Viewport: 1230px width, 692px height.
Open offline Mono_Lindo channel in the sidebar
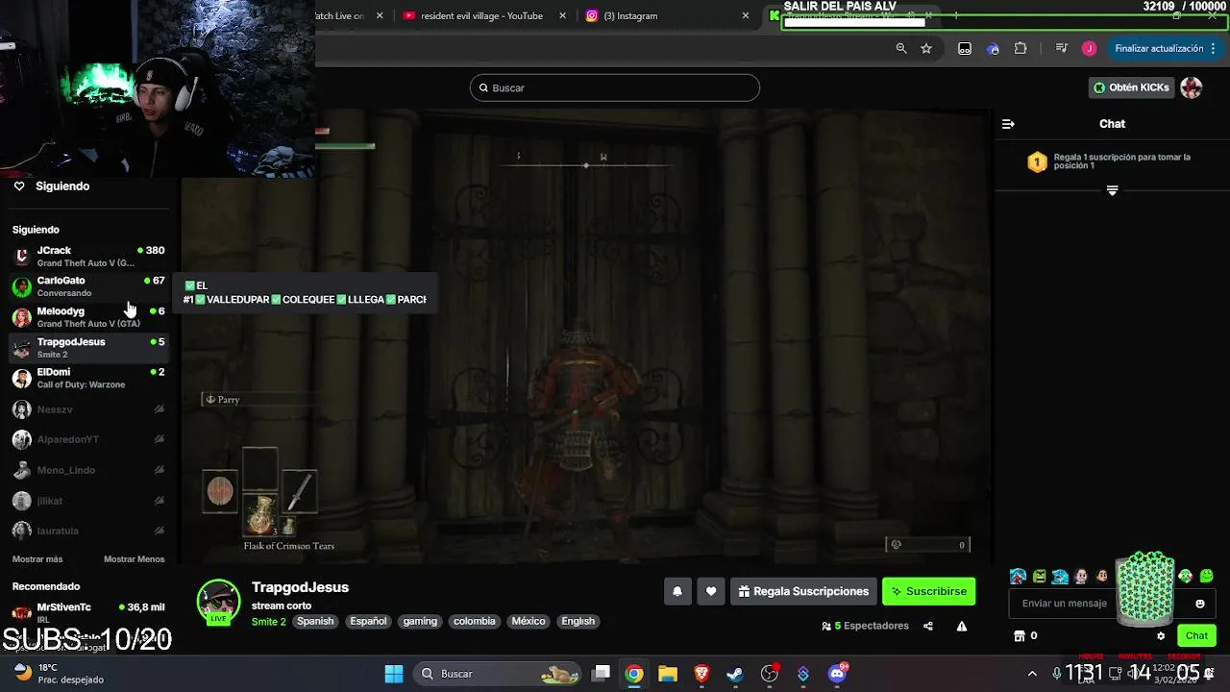tap(88, 470)
